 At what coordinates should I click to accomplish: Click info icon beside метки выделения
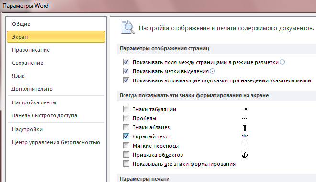point(213,71)
